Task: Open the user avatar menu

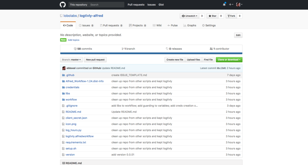Action: pyautogui.click(x=239, y=5)
